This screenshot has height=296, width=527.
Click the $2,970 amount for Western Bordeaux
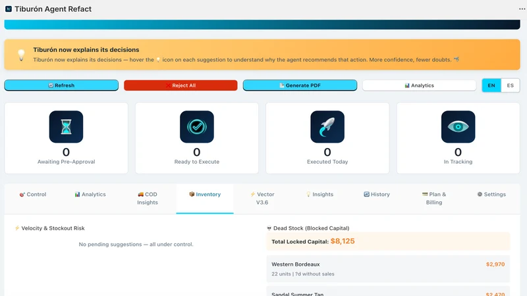click(495, 264)
